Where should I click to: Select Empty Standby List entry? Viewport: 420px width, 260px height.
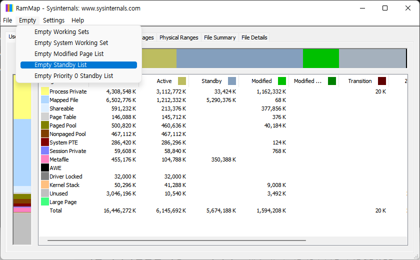pyautogui.click(x=79, y=65)
